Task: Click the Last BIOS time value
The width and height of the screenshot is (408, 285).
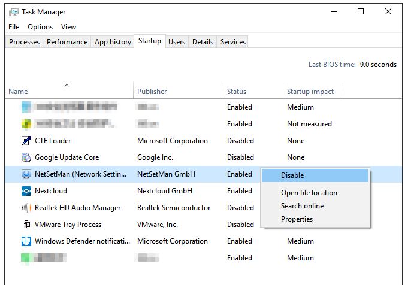Action: 378,65
